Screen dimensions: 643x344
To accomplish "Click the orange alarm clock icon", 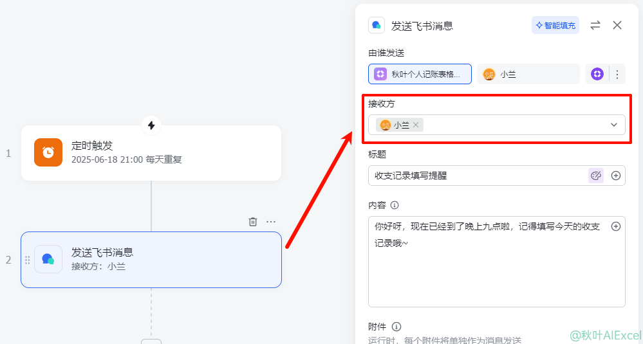I will pyautogui.click(x=48, y=152).
